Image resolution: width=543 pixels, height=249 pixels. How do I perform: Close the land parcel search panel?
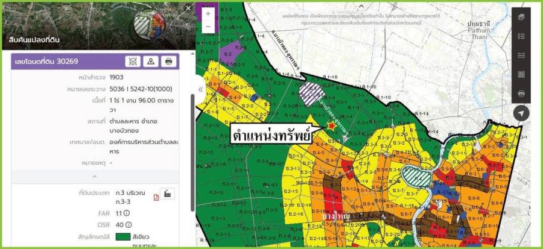click(188, 9)
